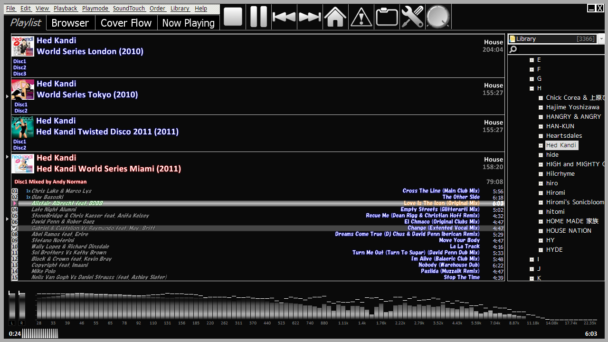608x342 pixels.
Task: Open the Library dropdown selector
Action: (x=601, y=39)
